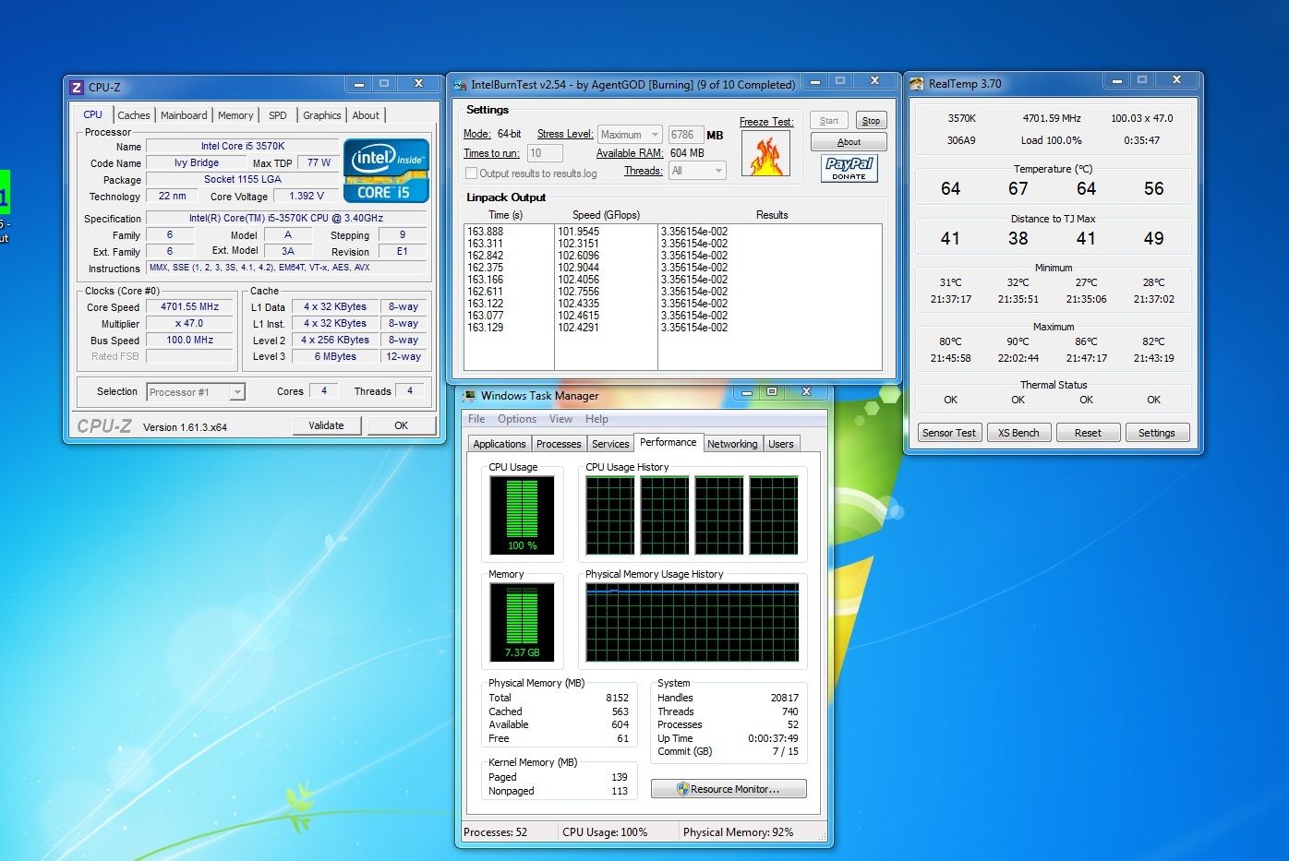This screenshot has width=1289, height=861.
Task: Click the Task Manager title bar icon
Action: pos(469,396)
